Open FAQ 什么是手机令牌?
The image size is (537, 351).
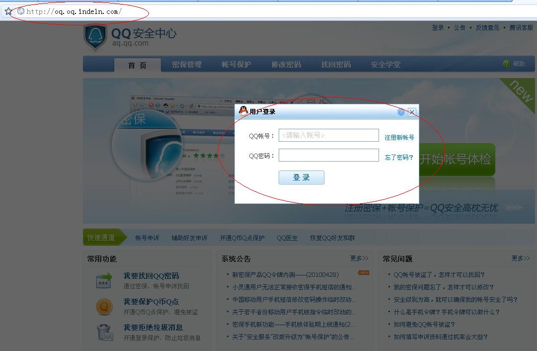pos(447,312)
